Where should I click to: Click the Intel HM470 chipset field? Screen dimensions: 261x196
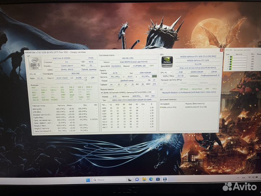pos(134,62)
